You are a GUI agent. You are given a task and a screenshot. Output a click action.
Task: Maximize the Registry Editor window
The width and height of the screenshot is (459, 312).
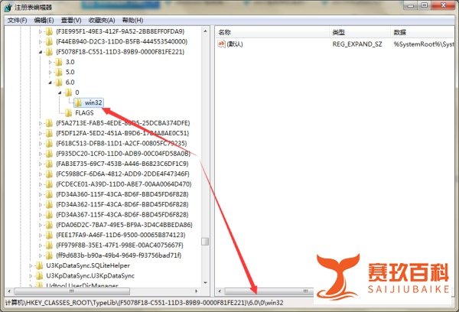pos(425,5)
